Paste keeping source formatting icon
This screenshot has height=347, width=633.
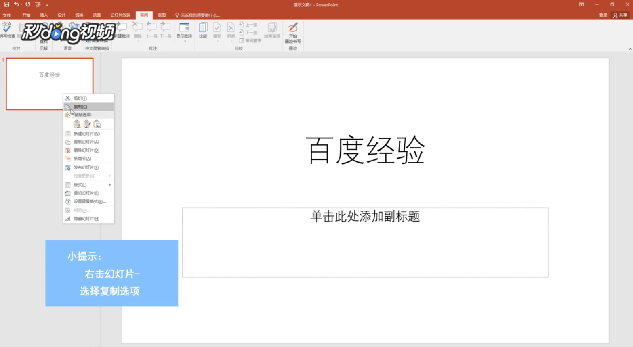click(x=87, y=124)
